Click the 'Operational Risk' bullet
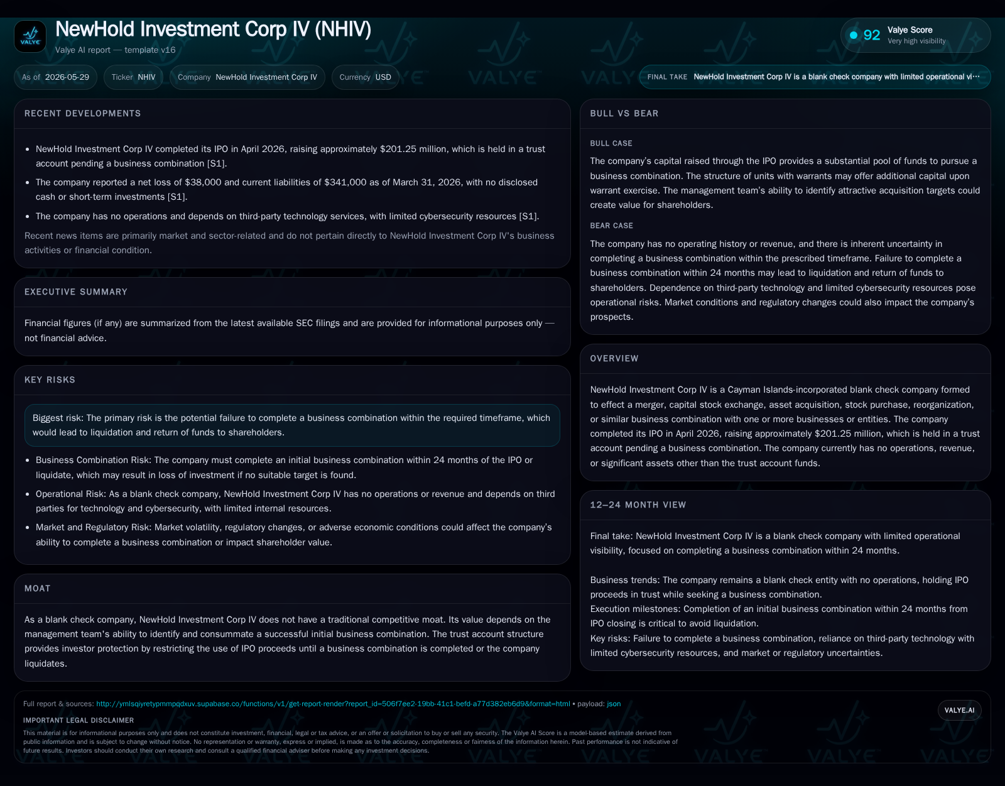Viewport: 1005px width, 786px height. pyautogui.click(x=295, y=501)
